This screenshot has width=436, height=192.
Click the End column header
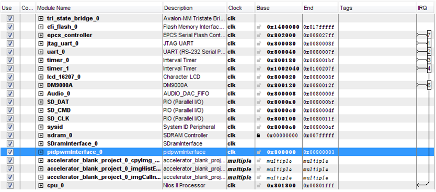tap(320, 8)
